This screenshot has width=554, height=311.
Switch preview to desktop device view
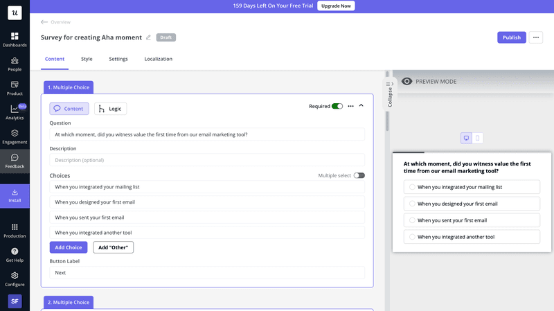click(x=466, y=138)
